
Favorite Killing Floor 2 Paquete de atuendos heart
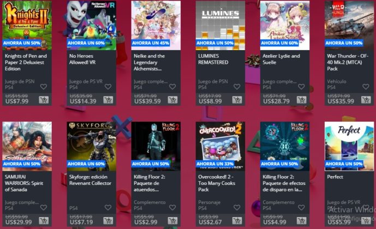coord(172,207)
